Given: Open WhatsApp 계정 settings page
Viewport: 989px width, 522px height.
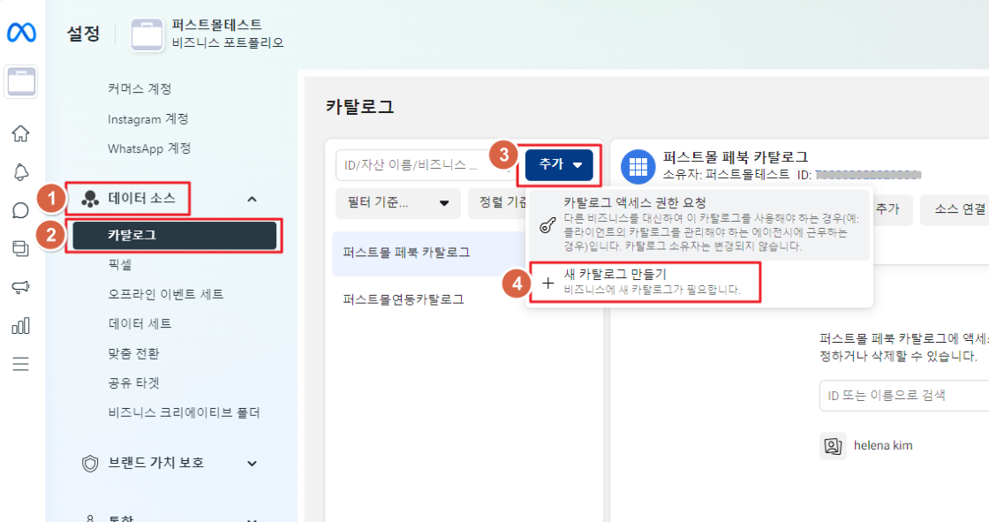Looking at the screenshot, I should (149, 148).
